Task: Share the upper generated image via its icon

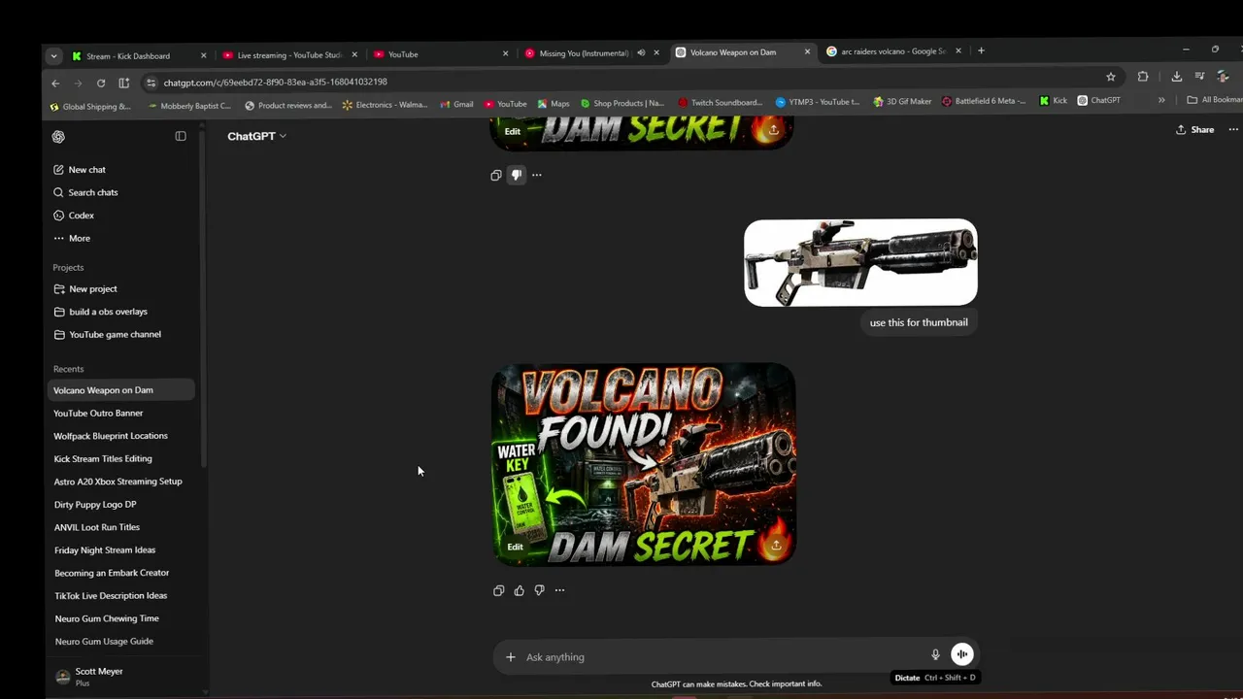Action: pos(774,130)
